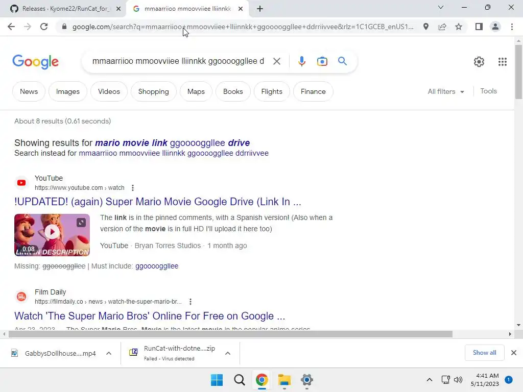Expand RunCat zip download options
This screenshot has height=392, width=523.
[x=228, y=353]
